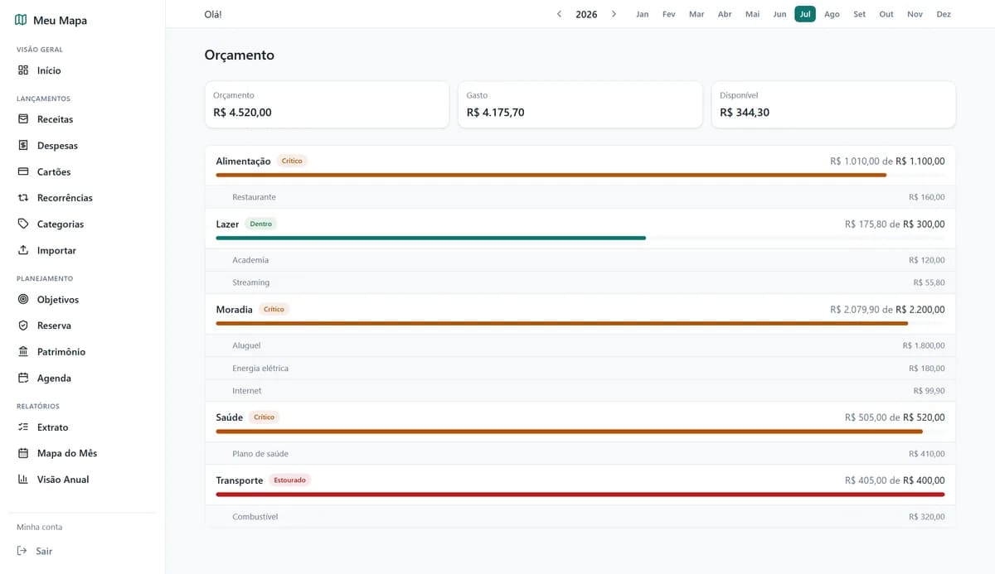
Task: Go to previous year with left chevron
Action: (559, 14)
